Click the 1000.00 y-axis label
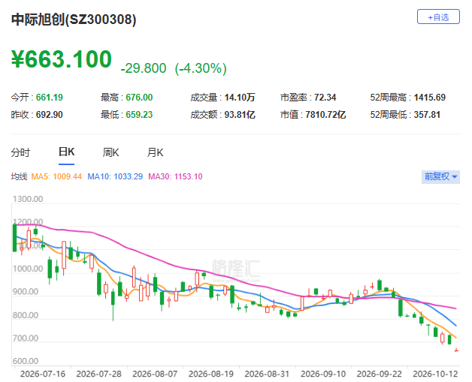472x382 pixels. coord(28,269)
